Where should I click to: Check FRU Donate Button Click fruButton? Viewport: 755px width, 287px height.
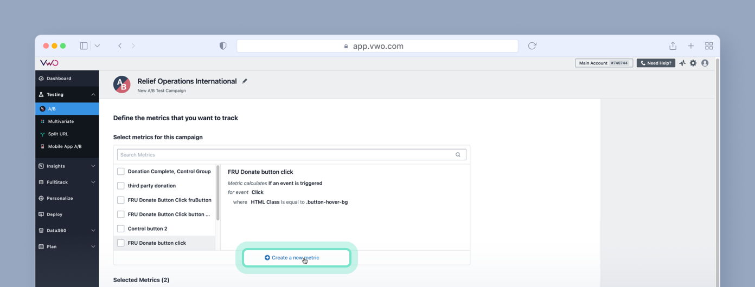121,200
